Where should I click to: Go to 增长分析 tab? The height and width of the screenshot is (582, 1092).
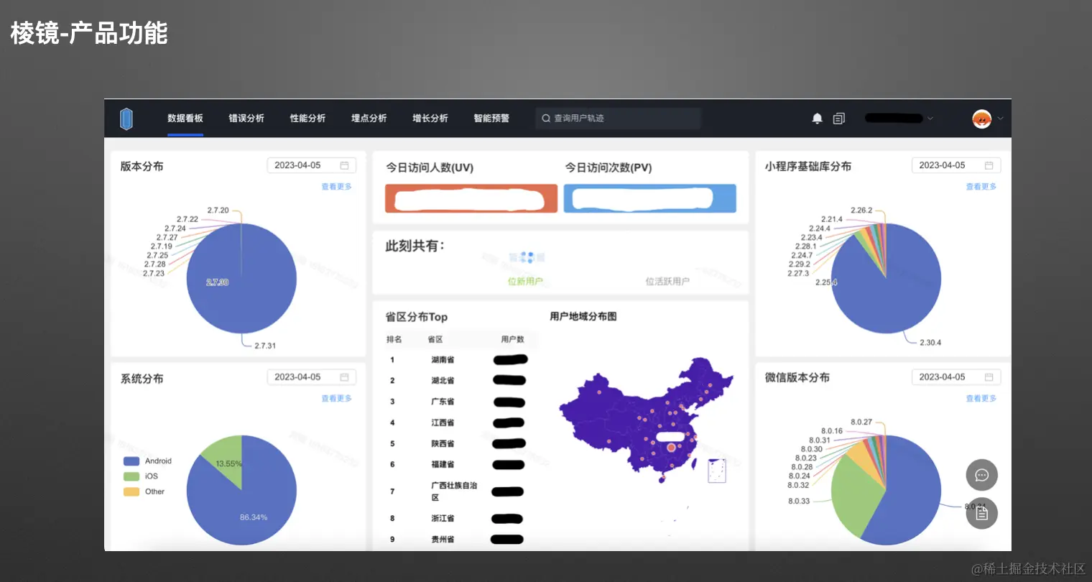tap(430, 119)
